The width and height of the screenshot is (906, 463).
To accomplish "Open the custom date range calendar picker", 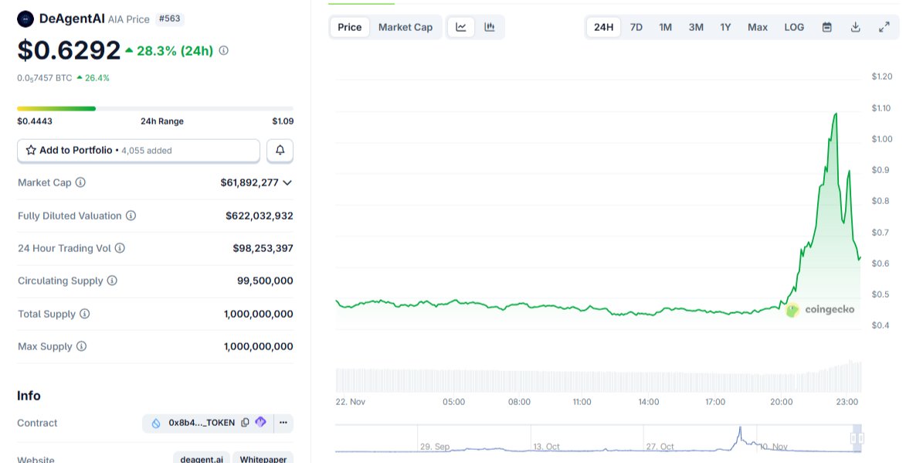I will [x=826, y=26].
